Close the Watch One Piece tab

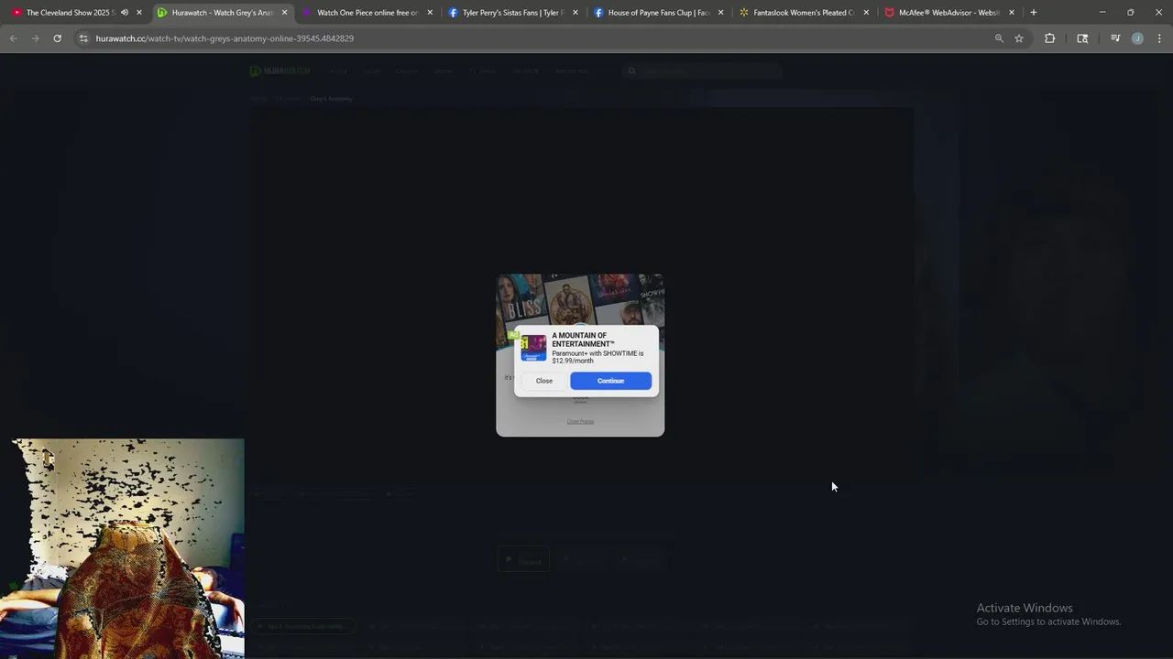(x=430, y=13)
